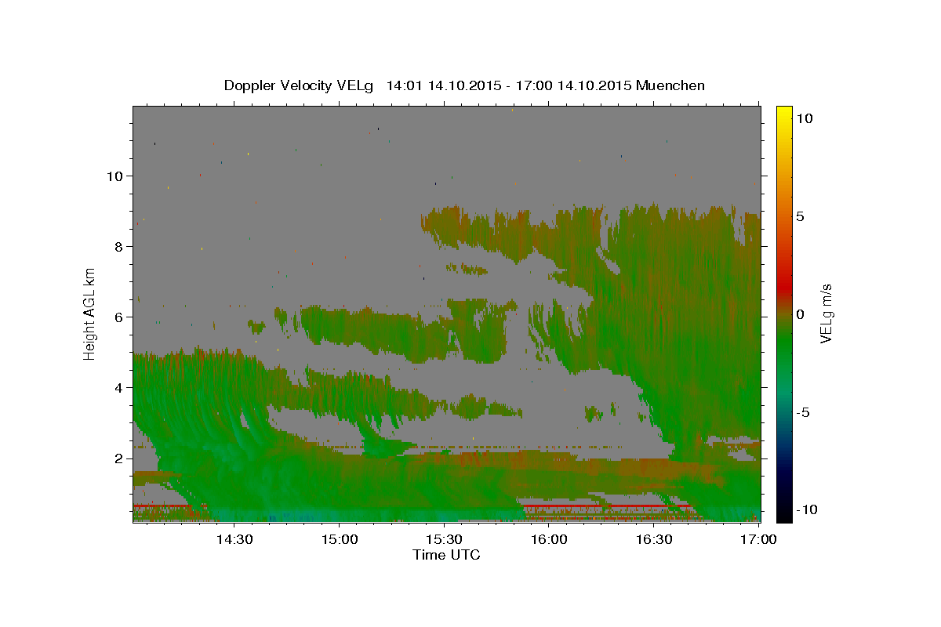Click the 17:00 time axis label
Screen dimensions: 941x627
click(759, 539)
